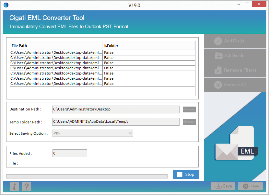Click the isFolder column header
269x195 pixels.
pos(149,46)
